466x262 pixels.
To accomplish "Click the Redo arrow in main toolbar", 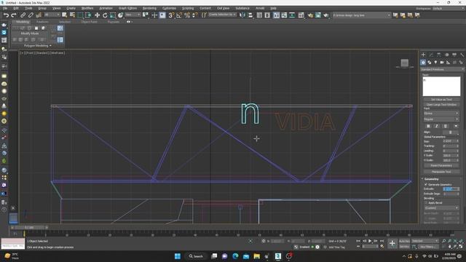I will (14, 15).
